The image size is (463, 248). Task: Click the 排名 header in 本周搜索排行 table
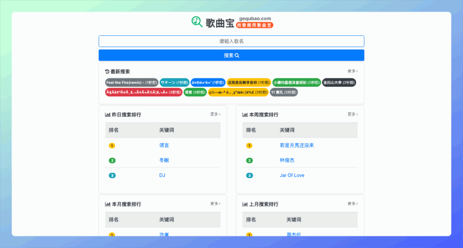pyautogui.click(x=251, y=130)
